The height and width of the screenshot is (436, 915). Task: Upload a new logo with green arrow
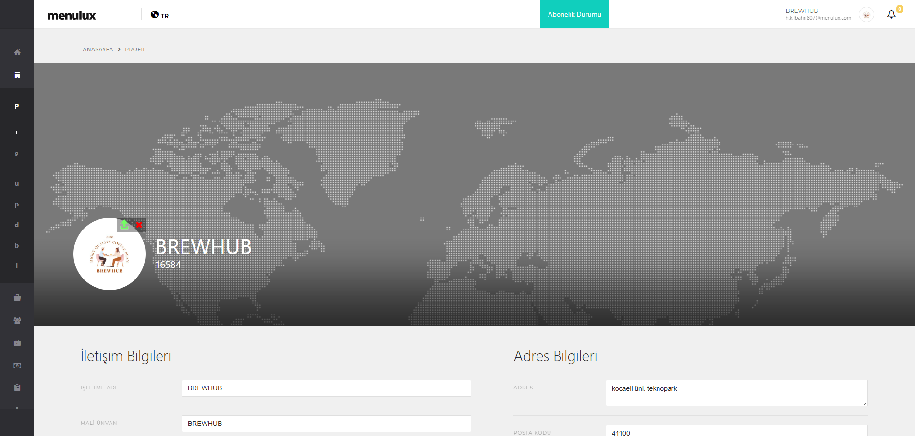pyautogui.click(x=124, y=224)
